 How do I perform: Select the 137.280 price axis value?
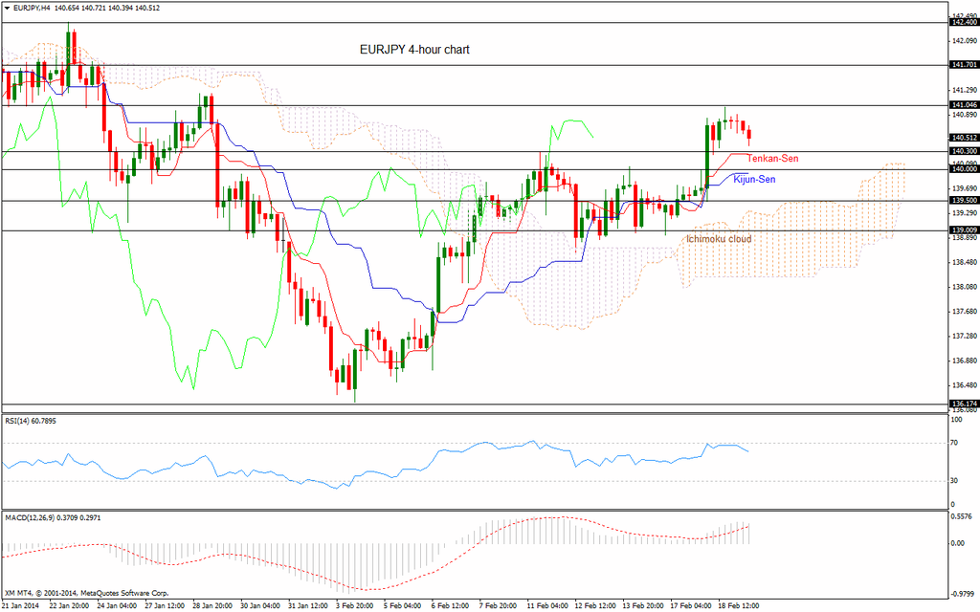pyautogui.click(x=966, y=337)
